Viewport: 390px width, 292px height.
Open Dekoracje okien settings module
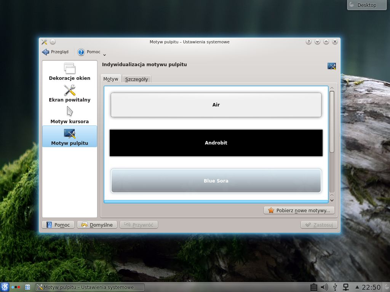pyautogui.click(x=69, y=72)
